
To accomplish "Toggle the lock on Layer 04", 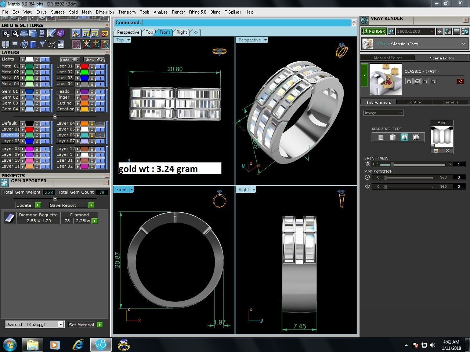I will 92,124.
